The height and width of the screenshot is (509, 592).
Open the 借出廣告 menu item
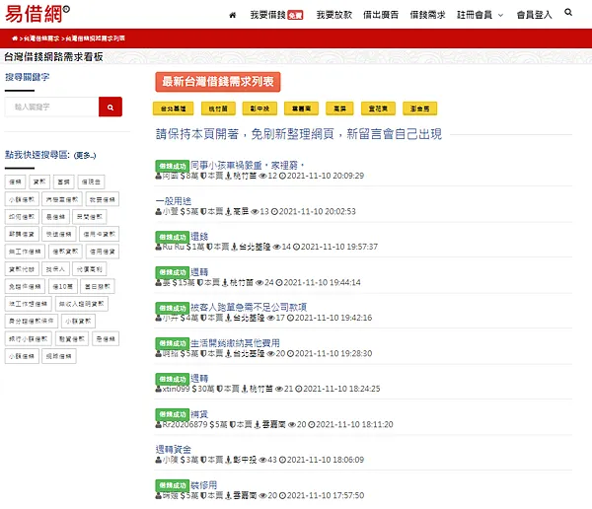pyautogui.click(x=381, y=15)
